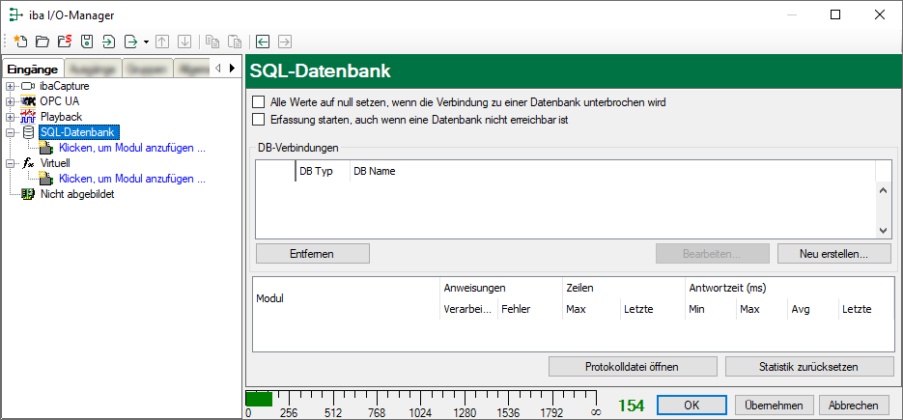Click the paste toolbar icon
Image resolution: width=903 pixels, height=420 pixels.
click(235, 42)
